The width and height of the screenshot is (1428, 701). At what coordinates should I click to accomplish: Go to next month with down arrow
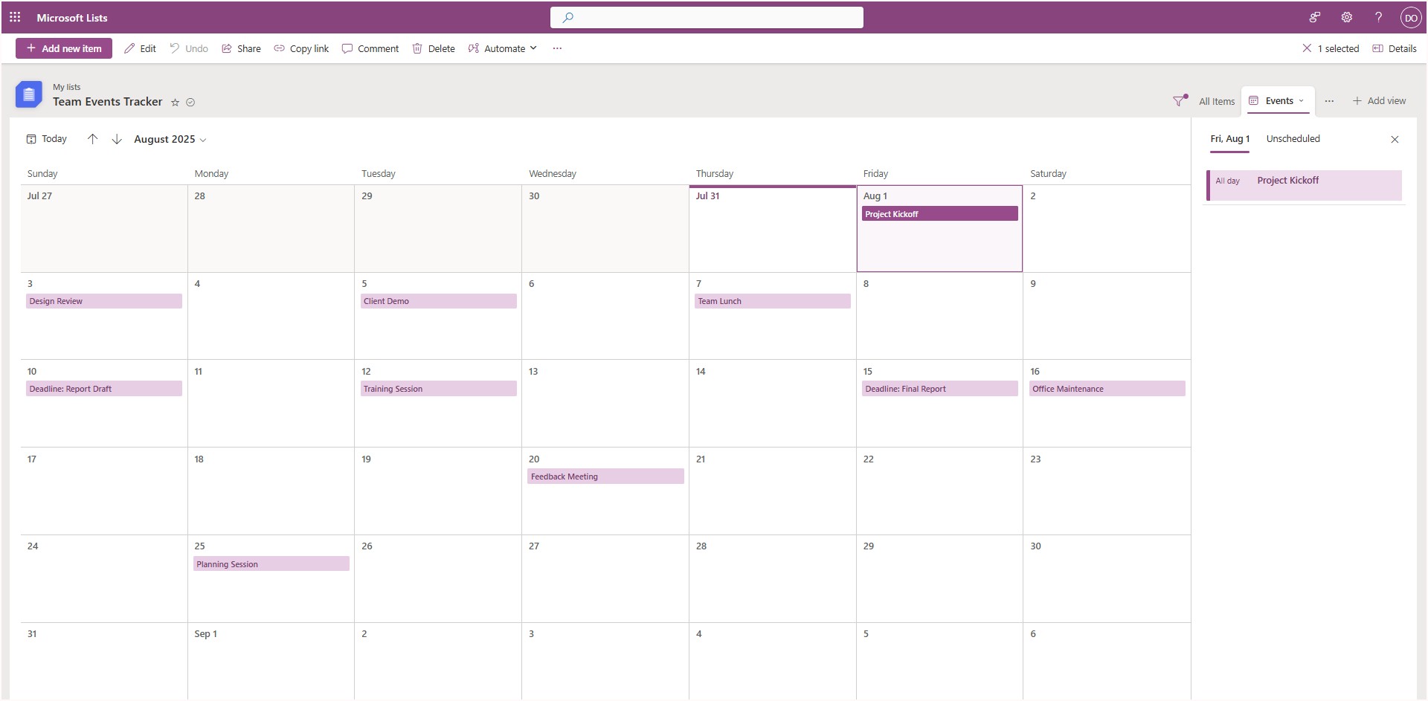click(x=117, y=139)
